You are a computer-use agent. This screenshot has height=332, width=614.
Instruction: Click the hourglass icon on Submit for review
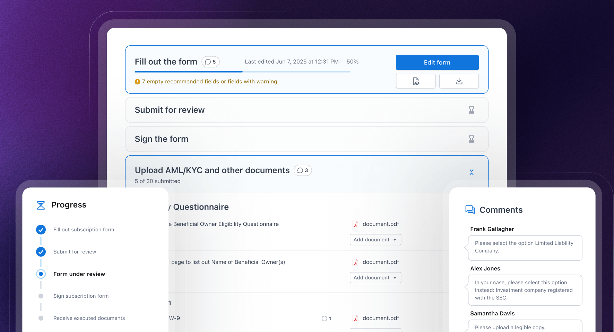coord(472,110)
